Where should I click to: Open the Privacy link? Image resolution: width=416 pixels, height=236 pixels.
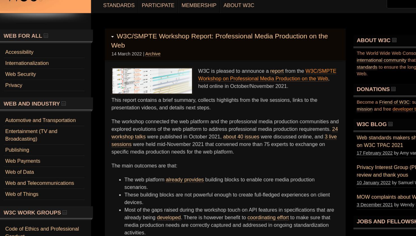(14, 85)
